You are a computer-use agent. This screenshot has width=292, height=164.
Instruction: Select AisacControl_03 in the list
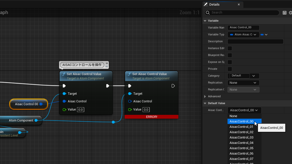point(244,138)
